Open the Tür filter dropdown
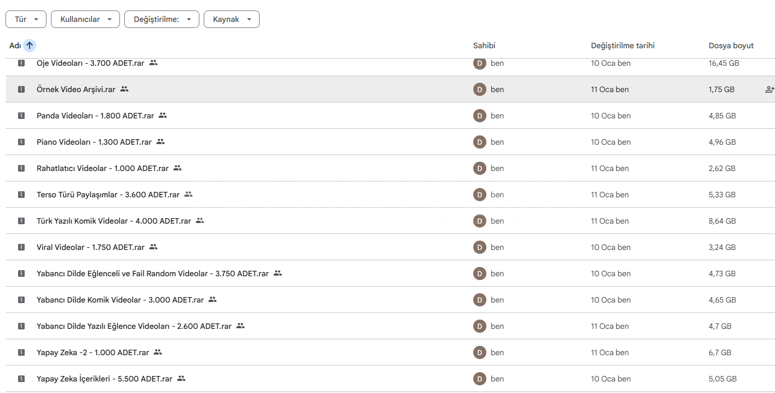This screenshot has height=393, width=775. [x=26, y=19]
